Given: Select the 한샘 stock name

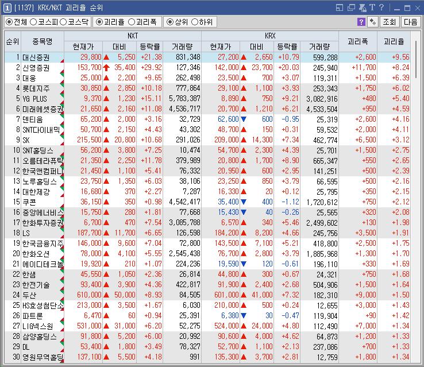Looking at the screenshot, I should pos(29,275).
